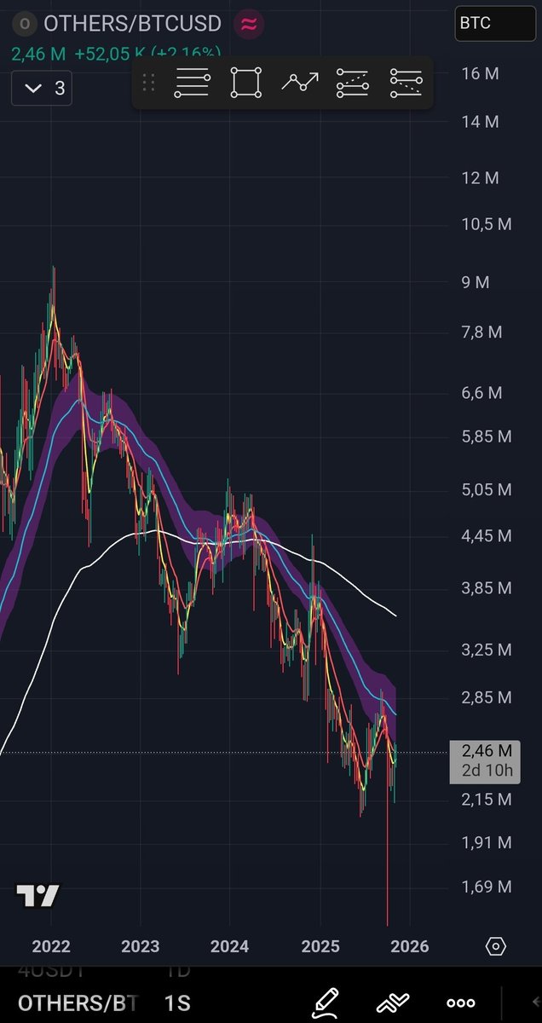Click the 2026 time axis label

[410, 946]
